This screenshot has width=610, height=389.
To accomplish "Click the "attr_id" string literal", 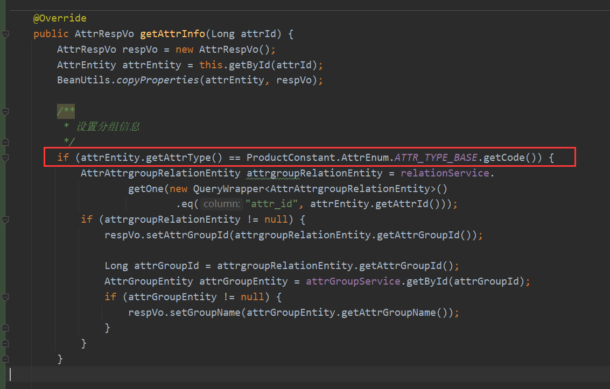I will (x=271, y=204).
